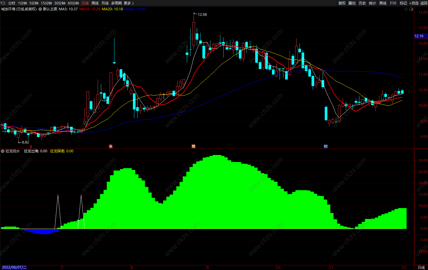Viewport: 428px width, 270px height.
Task: Expand the 狂龙戏水 indicator dropdown arrow
Action: [3, 151]
